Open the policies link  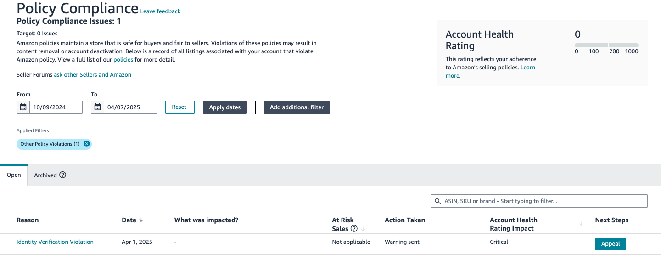pyautogui.click(x=123, y=60)
